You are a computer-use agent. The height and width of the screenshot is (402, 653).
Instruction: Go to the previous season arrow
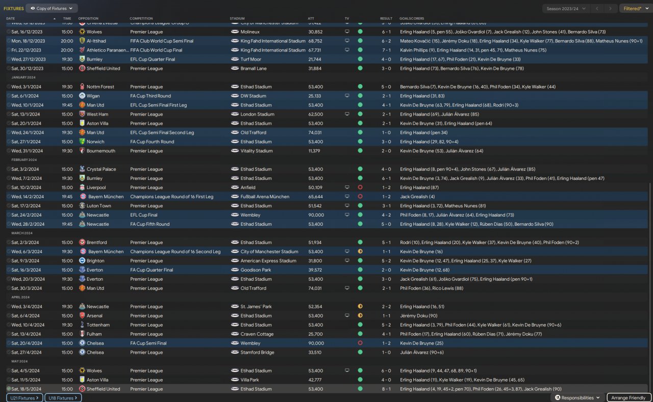coord(597,8)
